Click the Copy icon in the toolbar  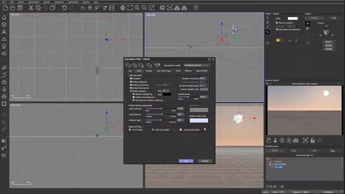[x=38, y=8]
